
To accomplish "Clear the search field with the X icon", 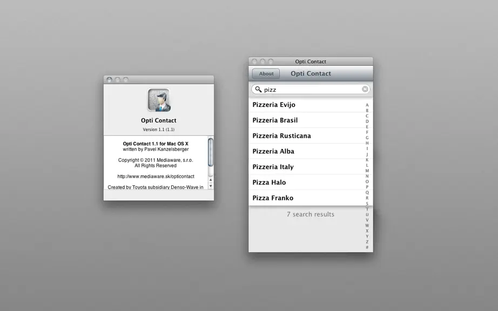I will pyautogui.click(x=365, y=89).
